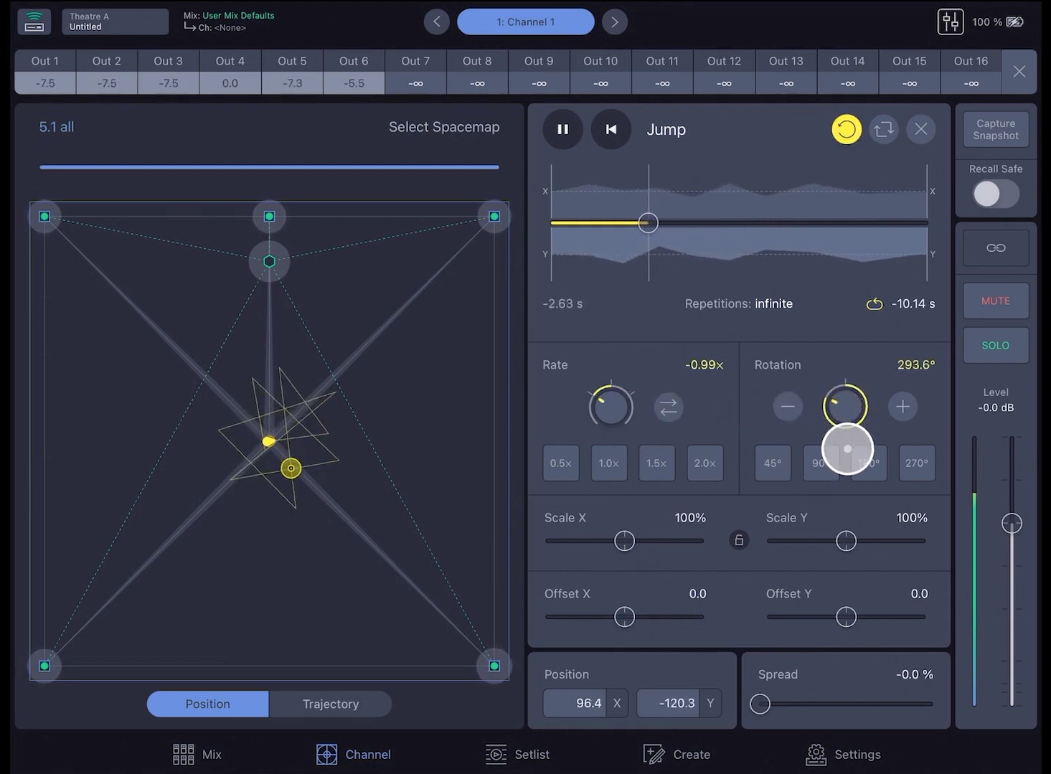1051x774 pixels.
Task: Click the Scale X/Y lock icon
Action: 739,540
